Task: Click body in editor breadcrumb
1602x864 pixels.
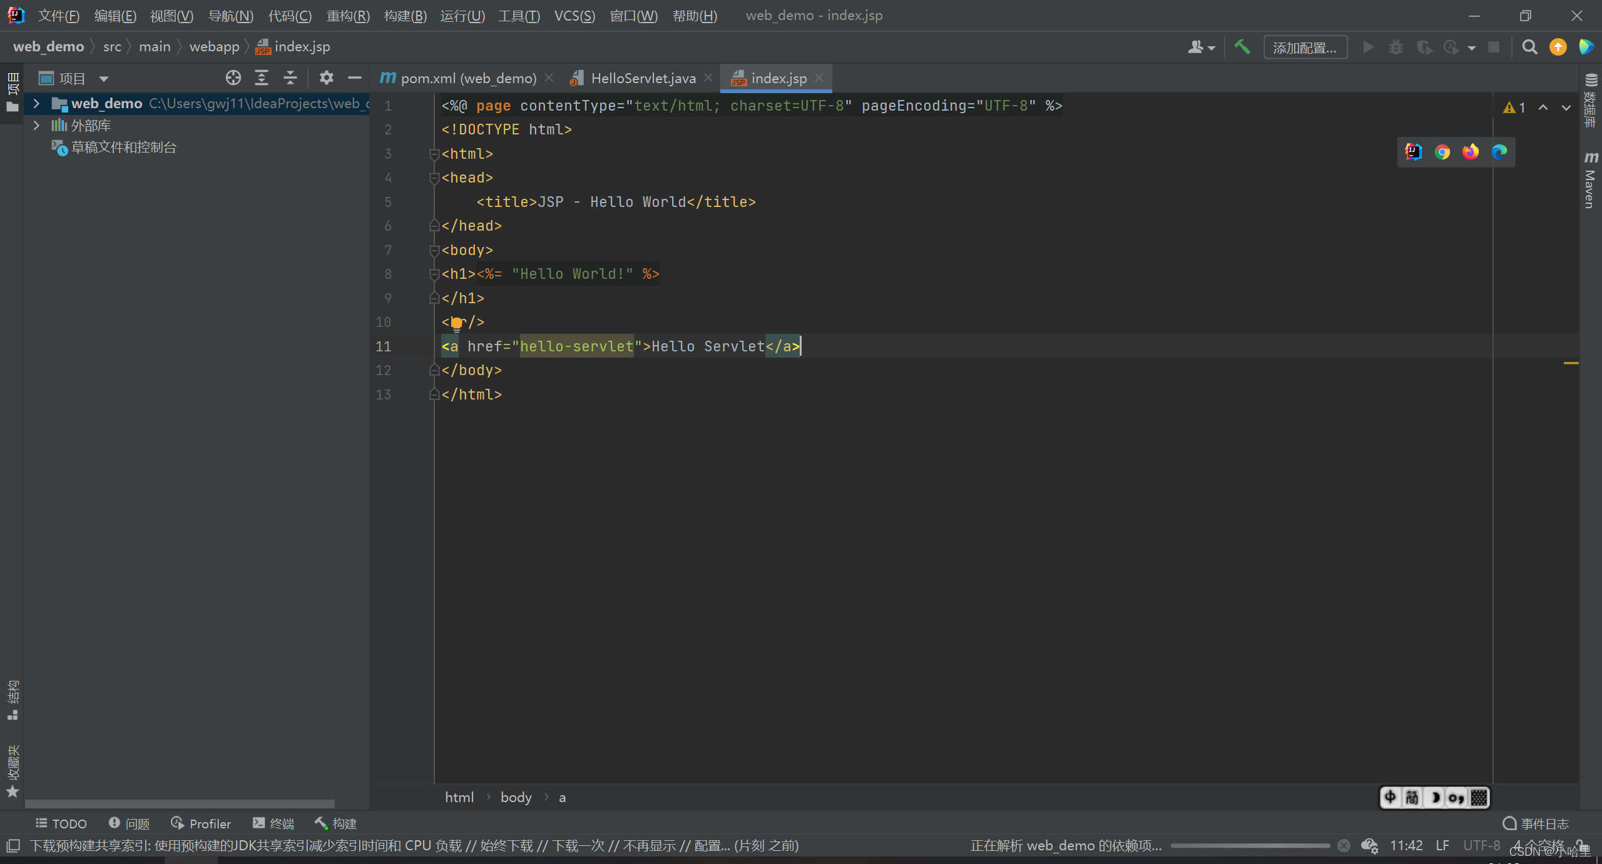Action: point(516,797)
